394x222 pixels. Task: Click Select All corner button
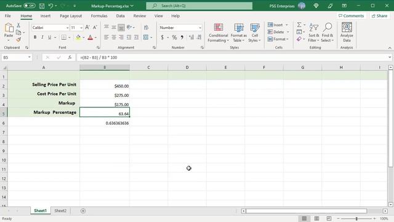4,67
